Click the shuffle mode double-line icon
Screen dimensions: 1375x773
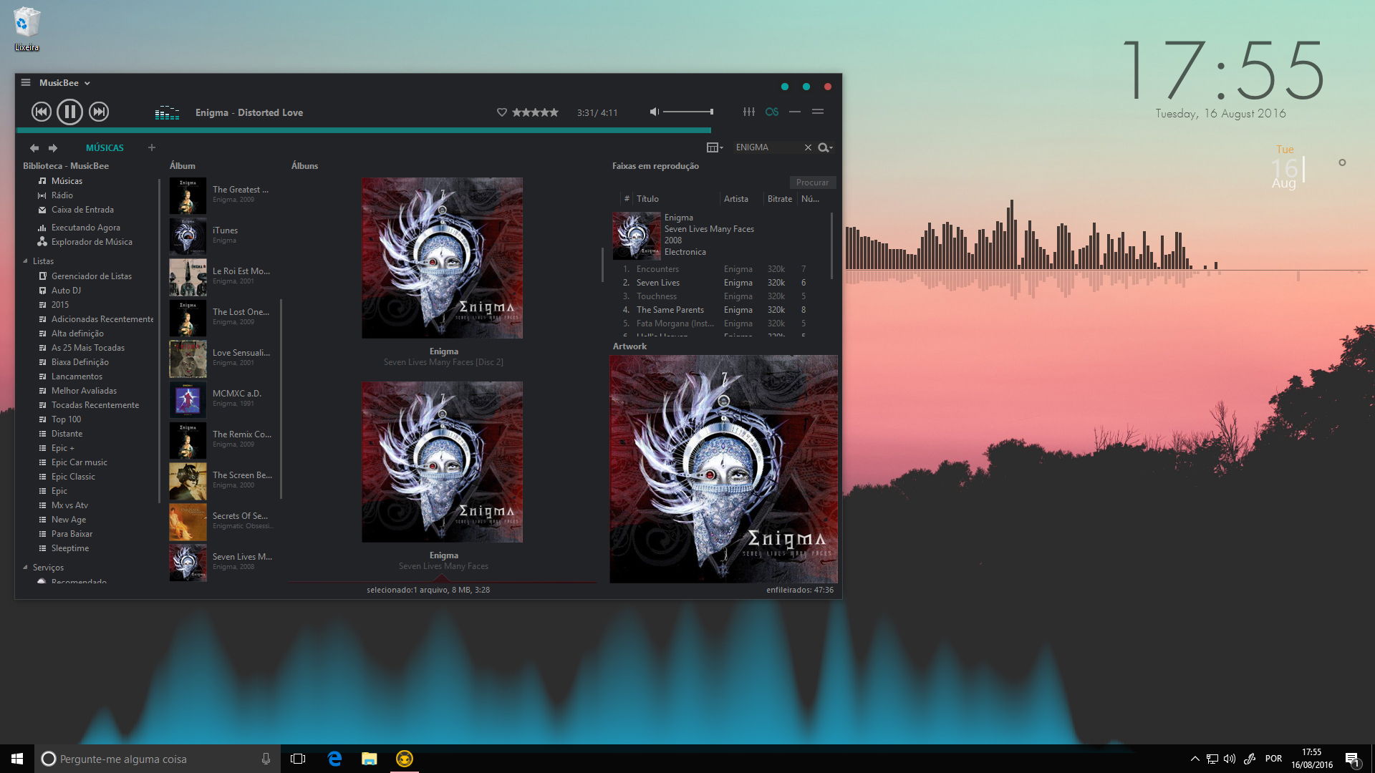pos(818,112)
